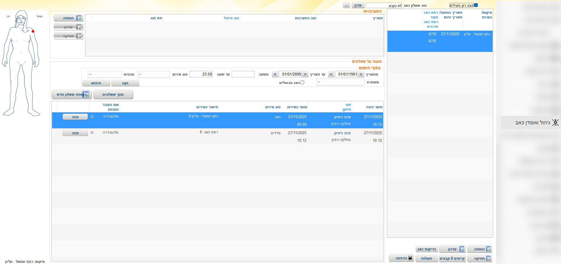Click the הוספה add icon in התערבויות section
The image size is (561, 264).
pos(79,18)
